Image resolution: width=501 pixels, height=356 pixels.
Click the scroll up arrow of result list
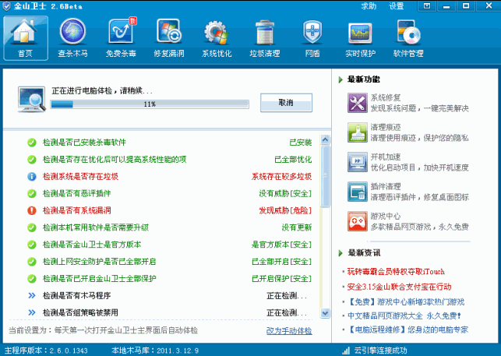(x=325, y=139)
